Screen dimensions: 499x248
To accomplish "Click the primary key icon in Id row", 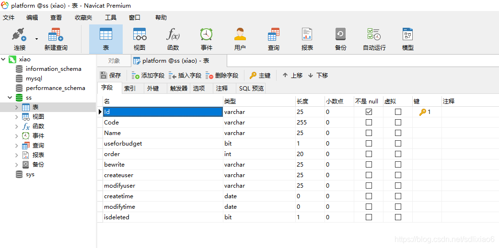I will (x=422, y=112).
